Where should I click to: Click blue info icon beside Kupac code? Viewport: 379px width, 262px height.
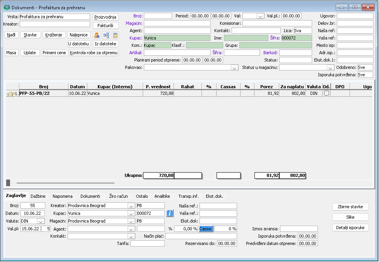(x=170, y=213)
